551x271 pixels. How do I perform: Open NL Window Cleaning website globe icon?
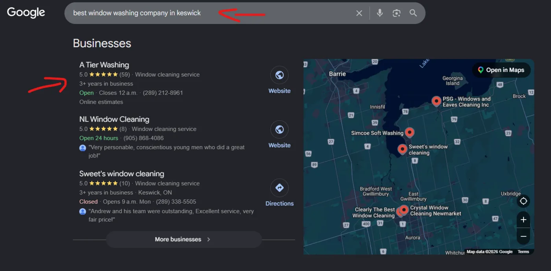[x=279, y=130]
